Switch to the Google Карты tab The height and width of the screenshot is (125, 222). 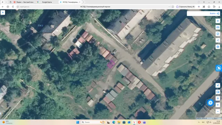pos(47,2)
